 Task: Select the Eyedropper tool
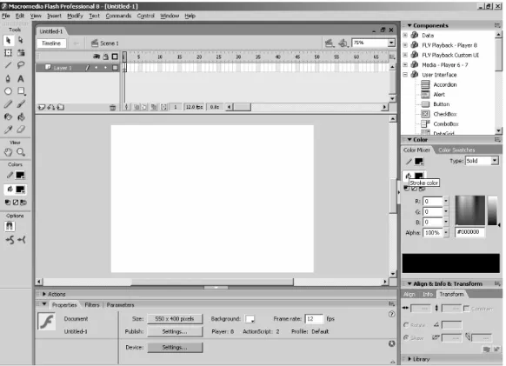(9, 130)
